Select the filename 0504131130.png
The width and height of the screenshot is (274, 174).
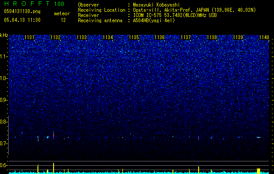click(22, 11)
